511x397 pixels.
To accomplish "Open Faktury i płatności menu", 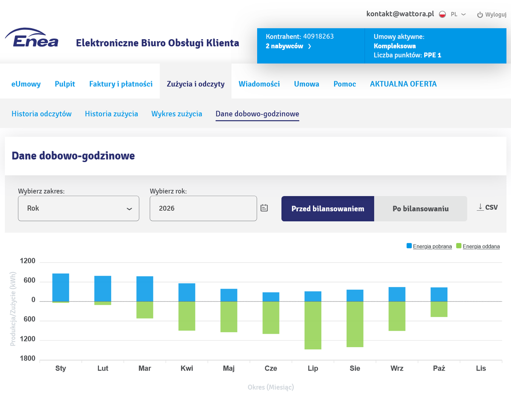I will [121, 84].
